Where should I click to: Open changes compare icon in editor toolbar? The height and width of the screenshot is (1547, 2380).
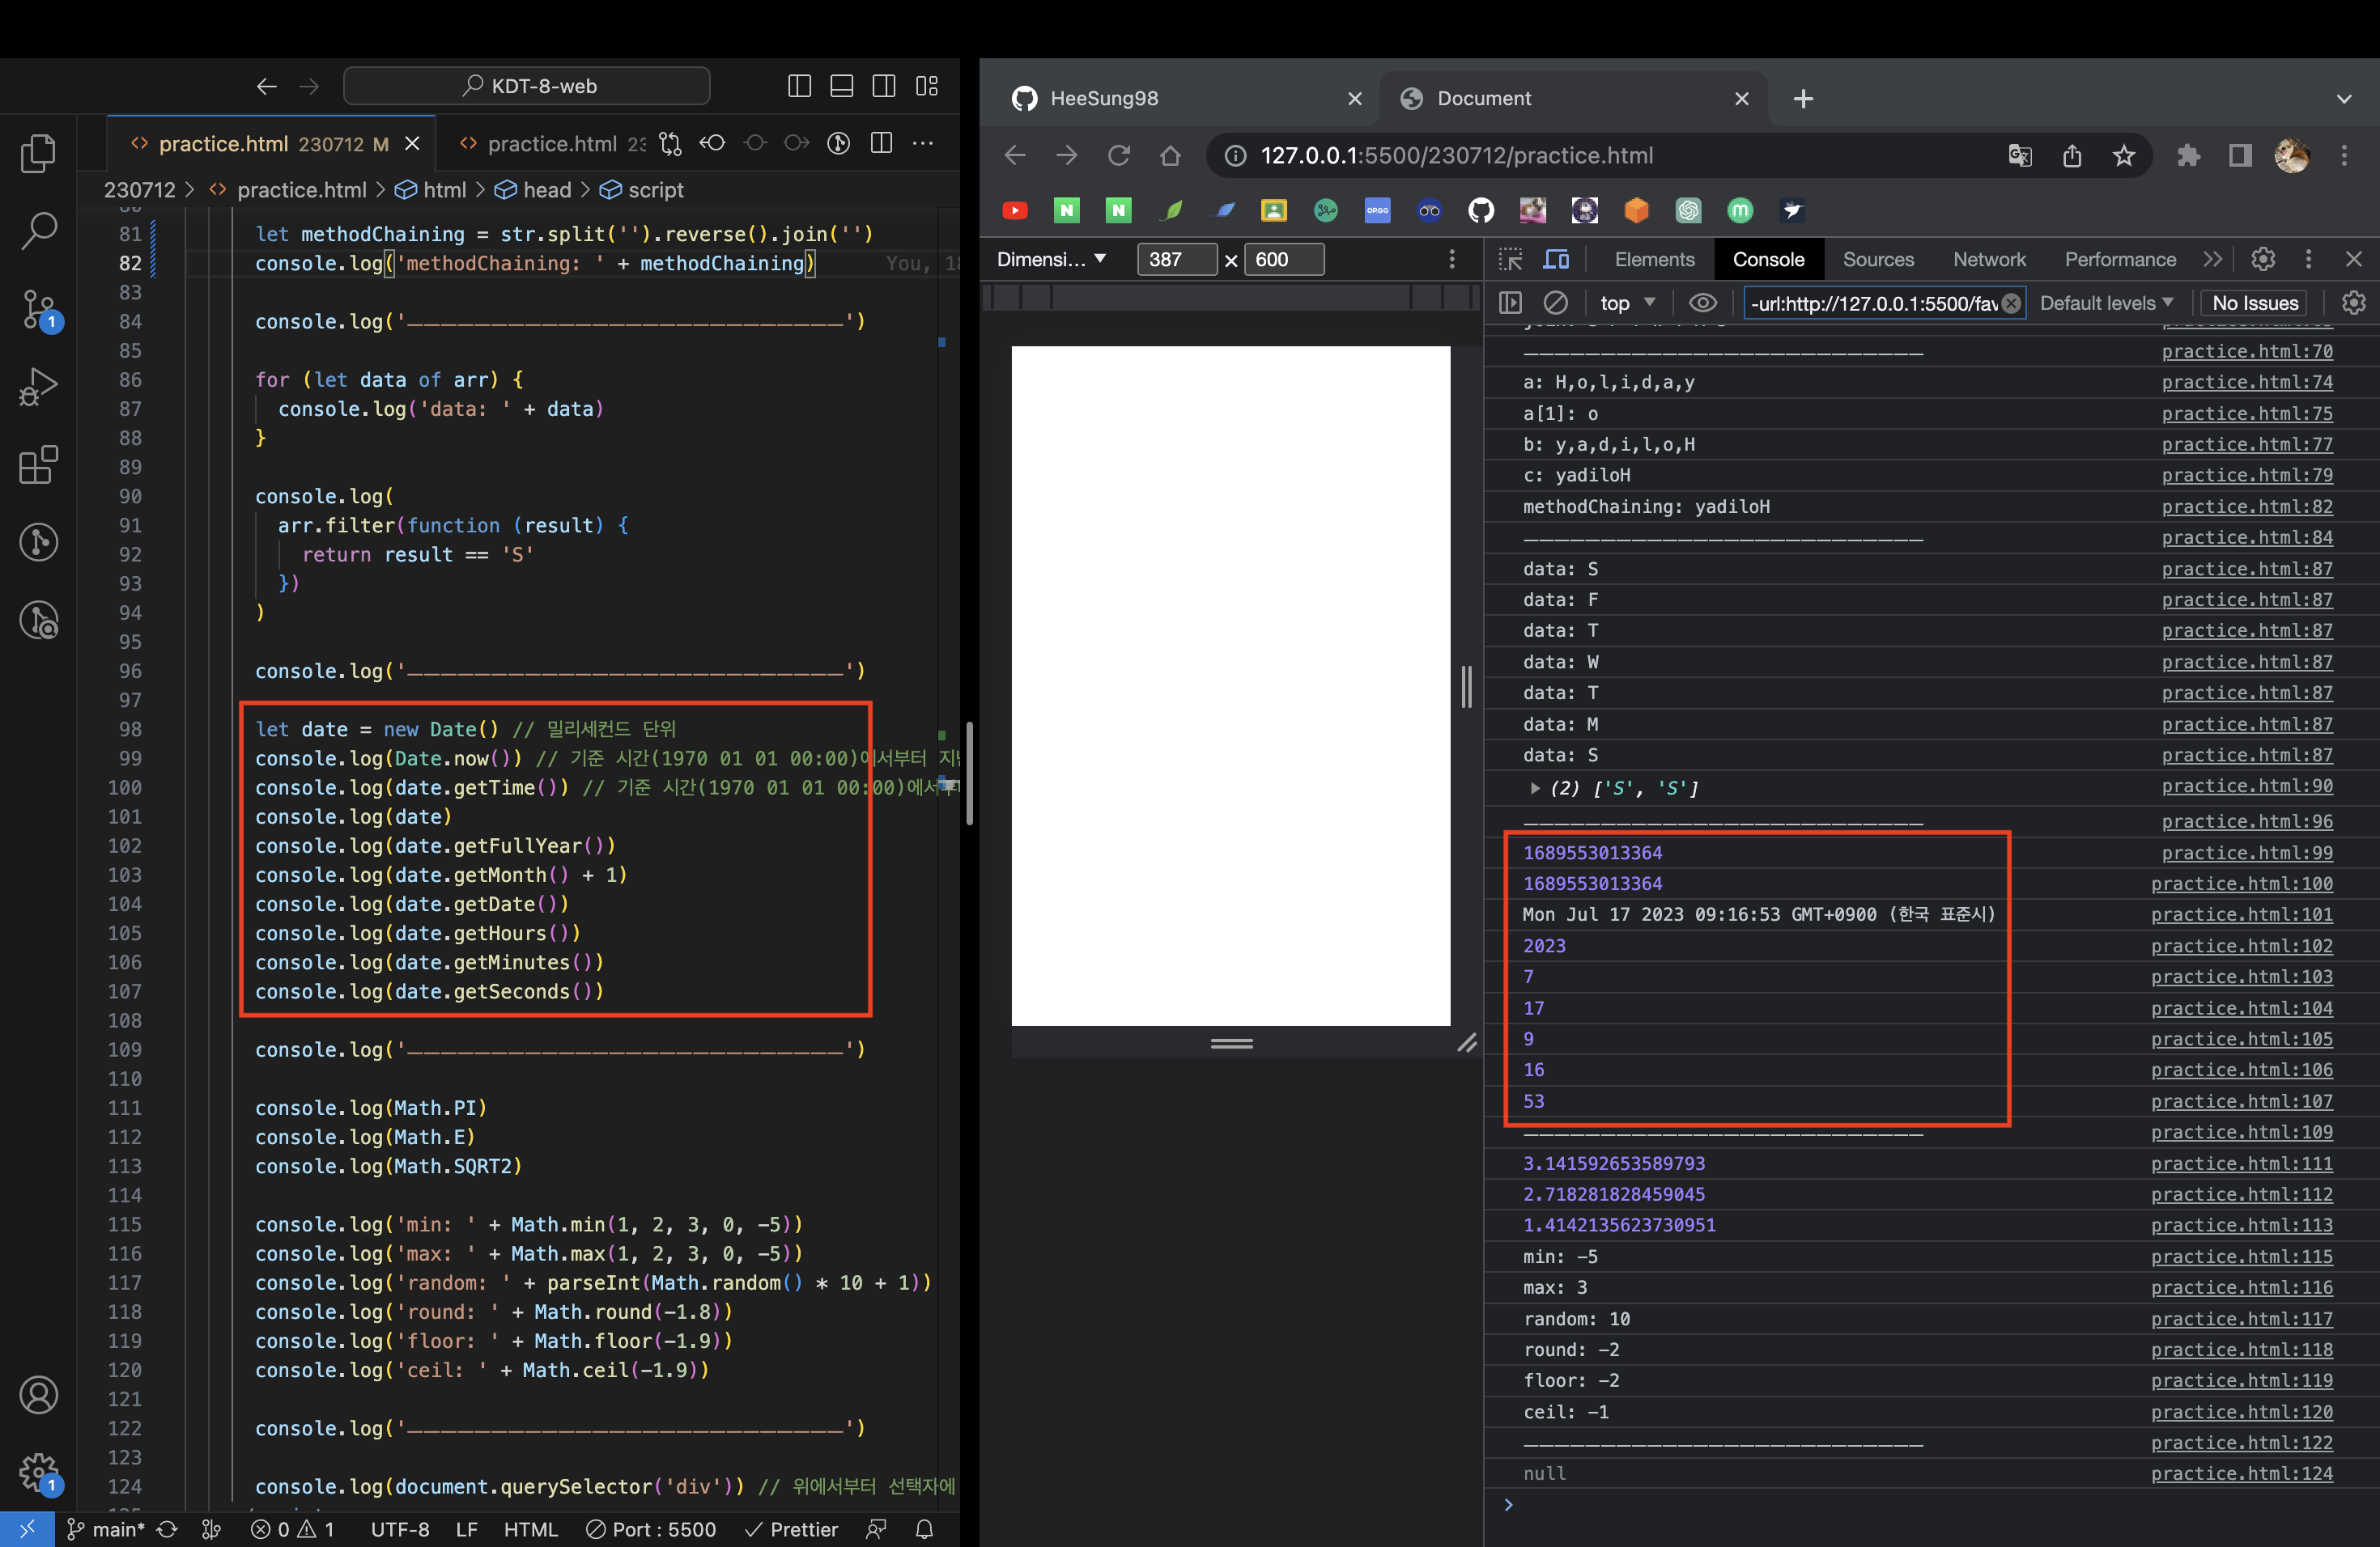pyautogui.click(x=670, y=144)
